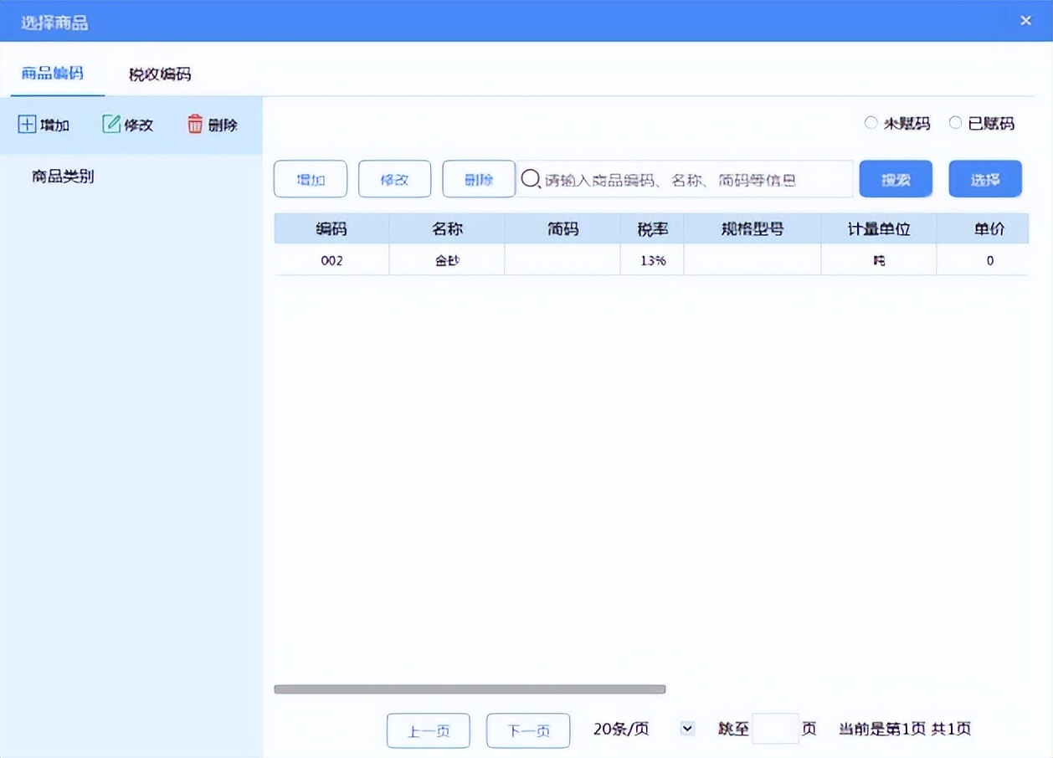Select the 未赋码 radio option

click(871, 122)
